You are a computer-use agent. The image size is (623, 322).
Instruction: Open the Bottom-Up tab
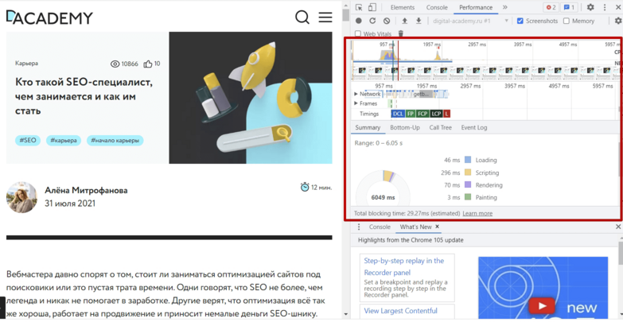pyautogui.click(x=405, y=127)
